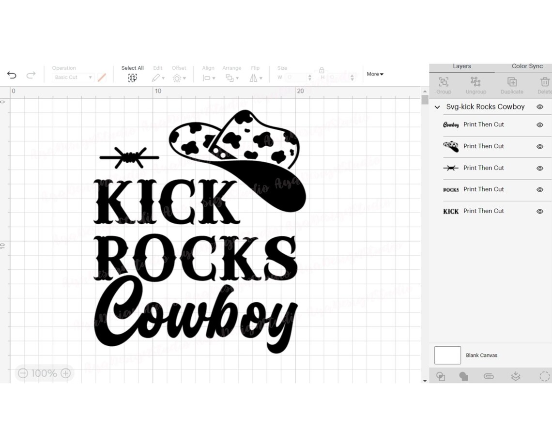Click the Duplicate layer icon
The width and height of the screenshot is (552, 447).
512,82
